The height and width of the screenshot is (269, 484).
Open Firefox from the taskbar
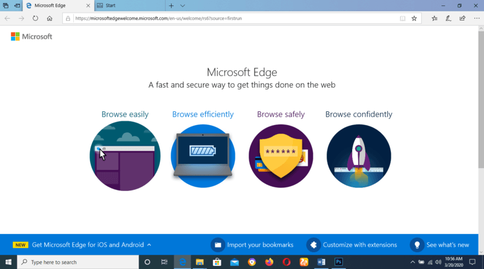coord(269,262)
